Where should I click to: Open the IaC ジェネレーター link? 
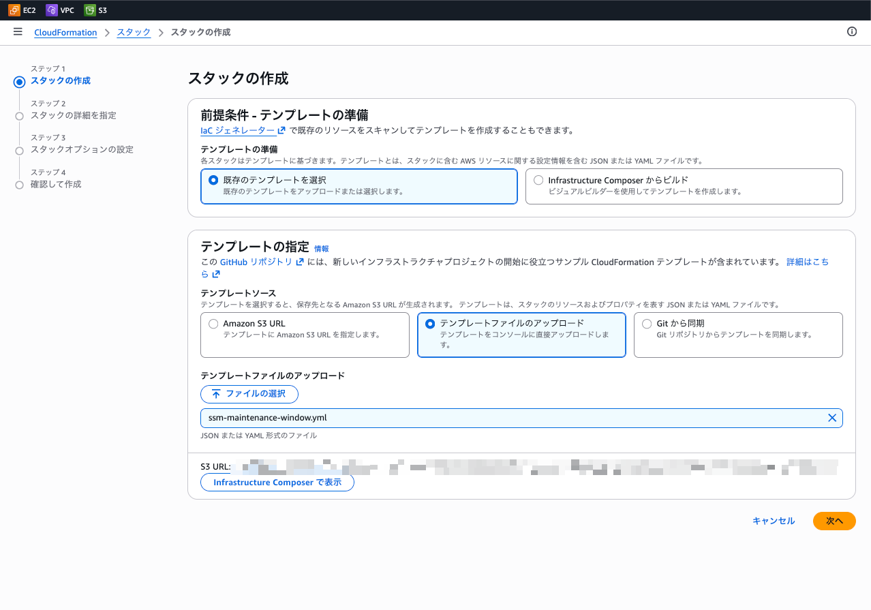237,130
